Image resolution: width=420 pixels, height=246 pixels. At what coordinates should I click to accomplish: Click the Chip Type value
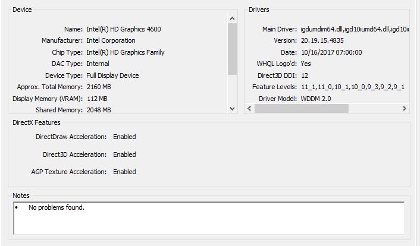point(126,52)
